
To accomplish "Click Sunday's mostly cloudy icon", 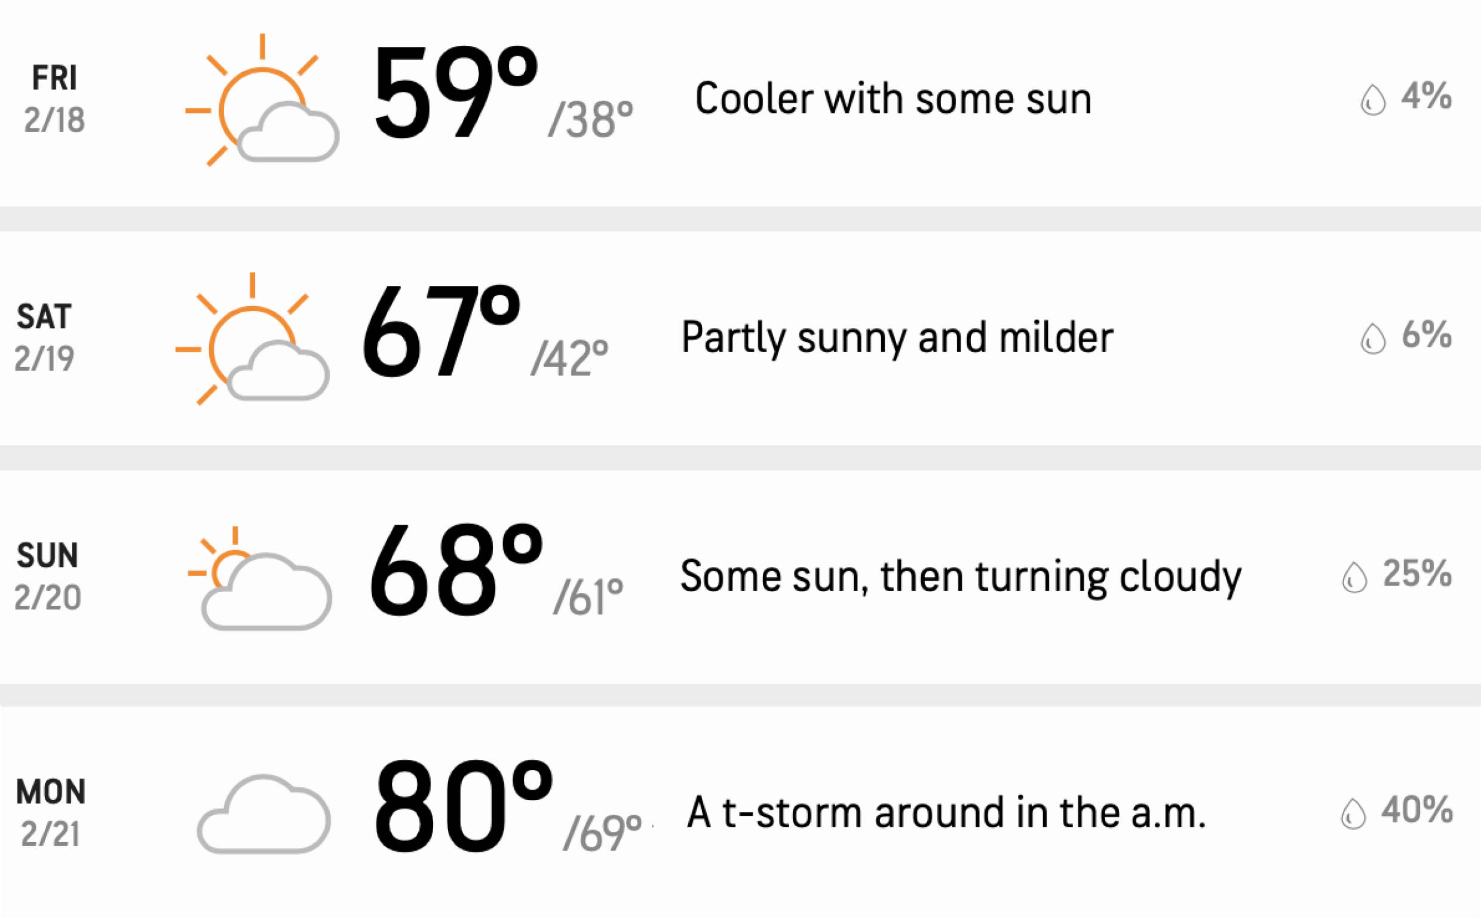I will click(x=259, y=577).
